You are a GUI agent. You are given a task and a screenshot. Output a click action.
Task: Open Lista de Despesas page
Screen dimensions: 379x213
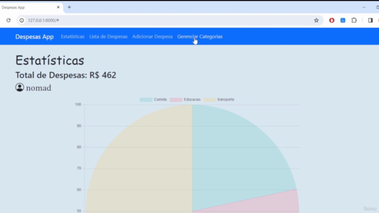pos(108,37)
